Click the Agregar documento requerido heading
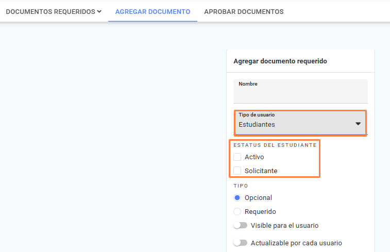The width and height of the screenshot is (390, 252). click(x=280, y=61)
